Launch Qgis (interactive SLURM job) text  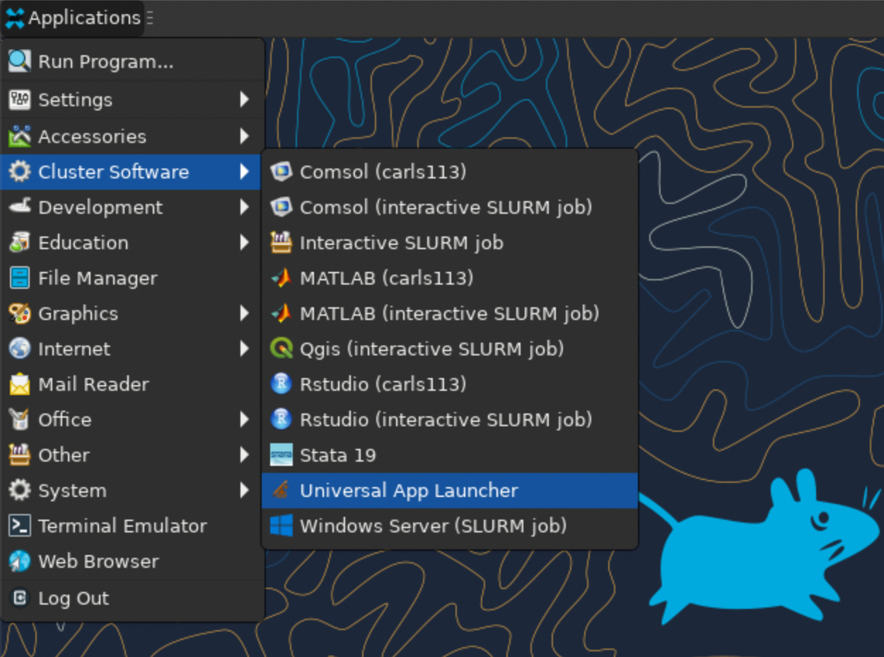tap(431, 348)
